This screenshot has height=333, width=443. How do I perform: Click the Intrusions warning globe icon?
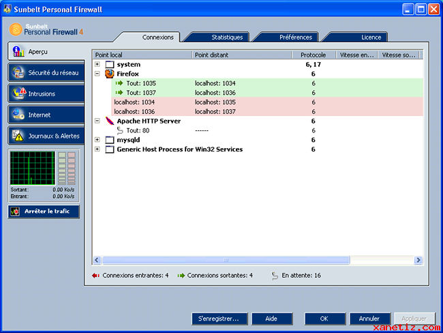coord(19,93)
